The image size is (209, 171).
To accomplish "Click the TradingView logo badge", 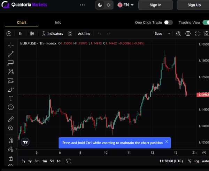I will [x=25, y=142].
